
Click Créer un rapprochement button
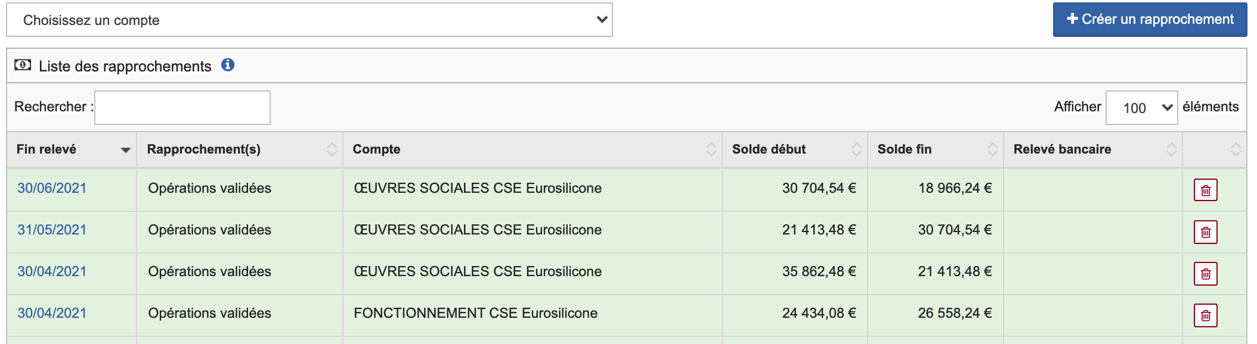[1150, 20]
